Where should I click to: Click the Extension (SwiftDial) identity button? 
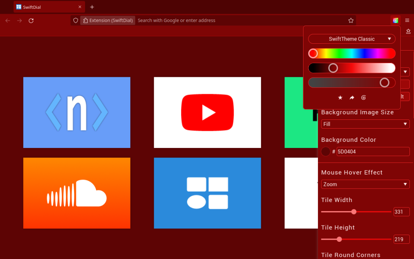click(x=108, y=21)
